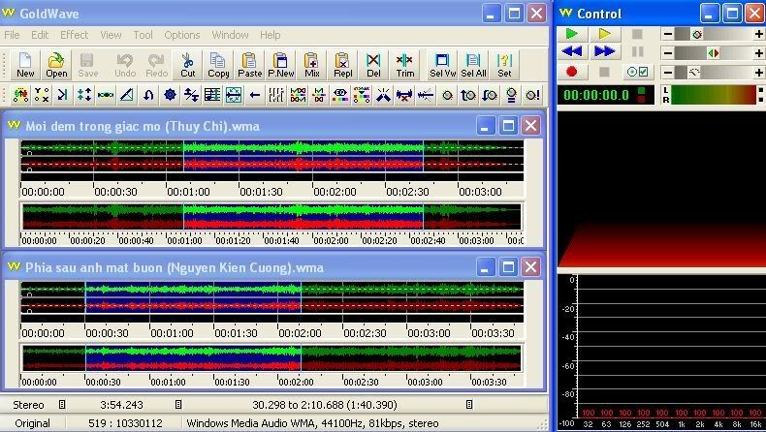Click the Cut scissors icon in the toolbar
766x432 pixels.
[x=187, y=65]
